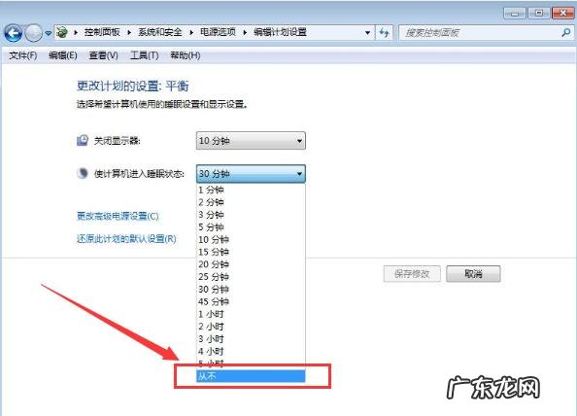Image resolution: width=577 pixels, height=416 pixels.
Task: Click the 取消 button
Action: (473, 274)
